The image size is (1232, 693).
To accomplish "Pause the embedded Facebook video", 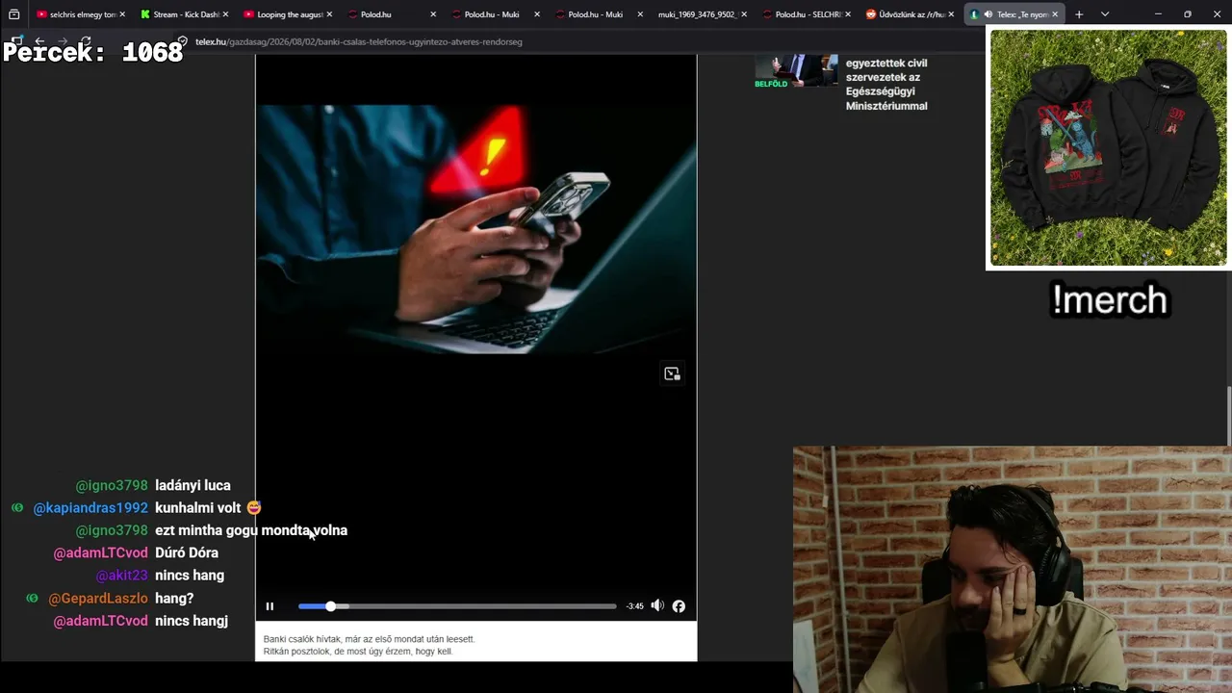I will (269, 606).
